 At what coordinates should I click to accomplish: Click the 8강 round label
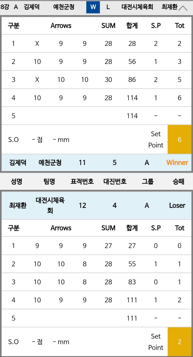[4, 7]
